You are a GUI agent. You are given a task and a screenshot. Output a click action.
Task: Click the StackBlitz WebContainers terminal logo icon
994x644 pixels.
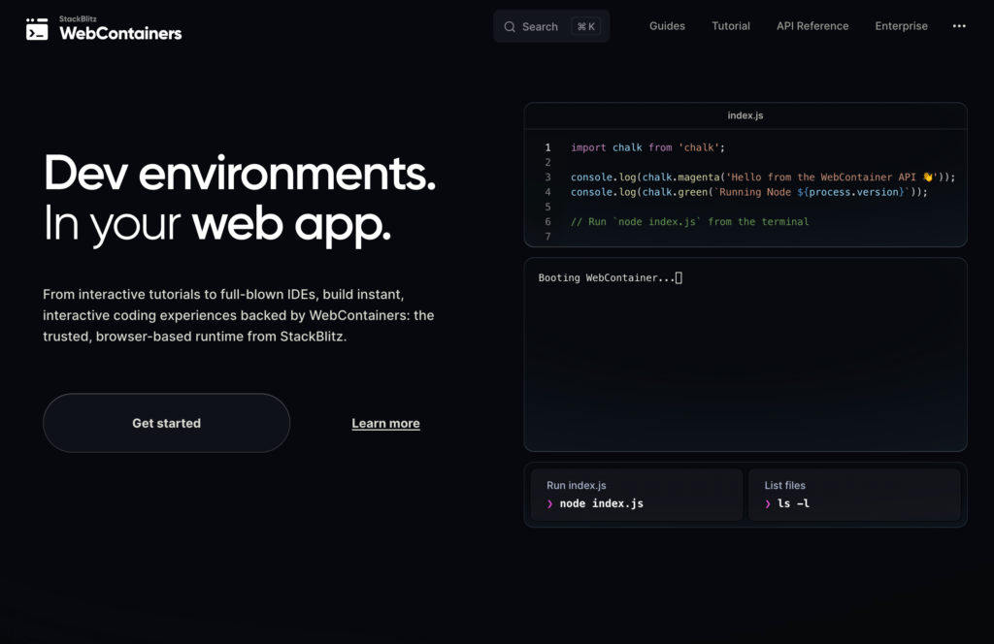[x=37, y=28]
